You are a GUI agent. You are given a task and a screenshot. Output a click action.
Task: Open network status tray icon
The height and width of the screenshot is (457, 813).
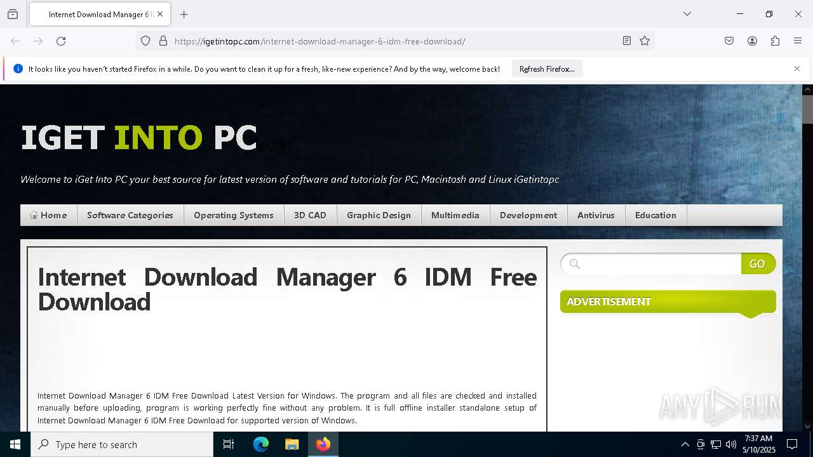(716, 444)
